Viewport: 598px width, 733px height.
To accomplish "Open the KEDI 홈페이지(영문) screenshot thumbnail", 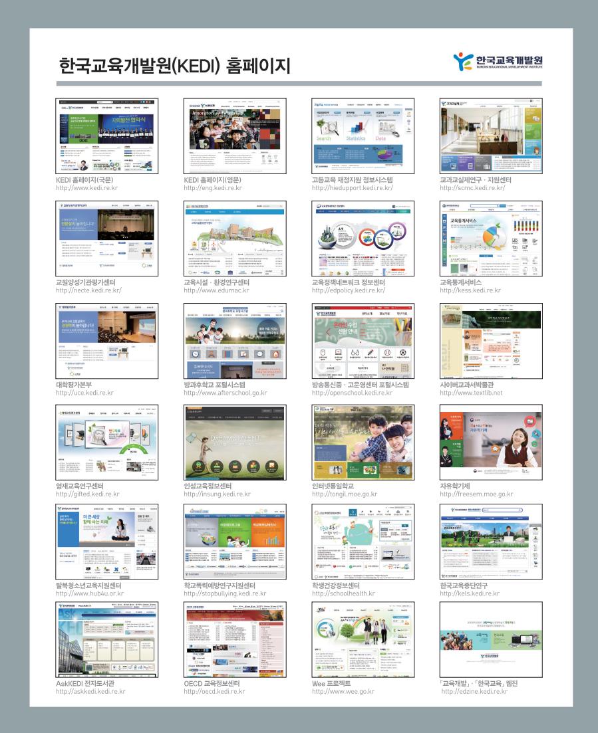I will pos(235,136).
